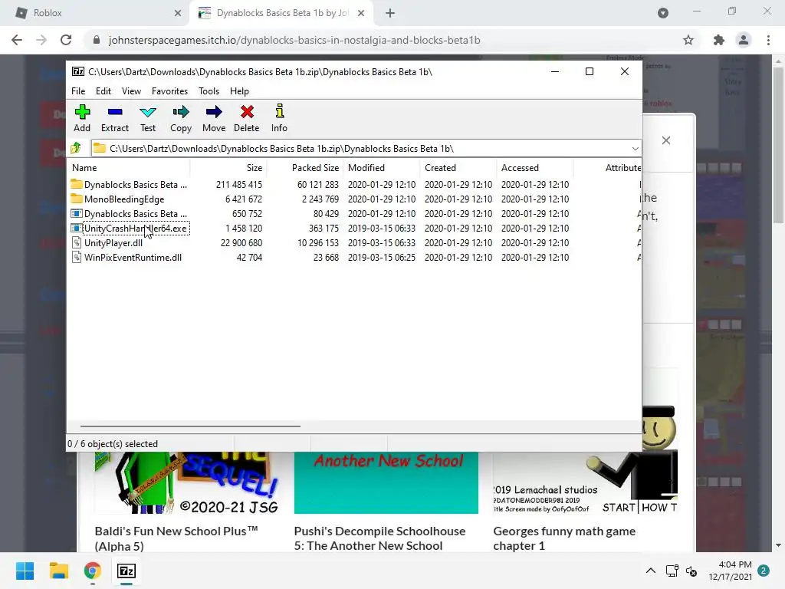Open the Tools menu
The width and height of the screenshot is (785, 589).
(x=209, y=91)
